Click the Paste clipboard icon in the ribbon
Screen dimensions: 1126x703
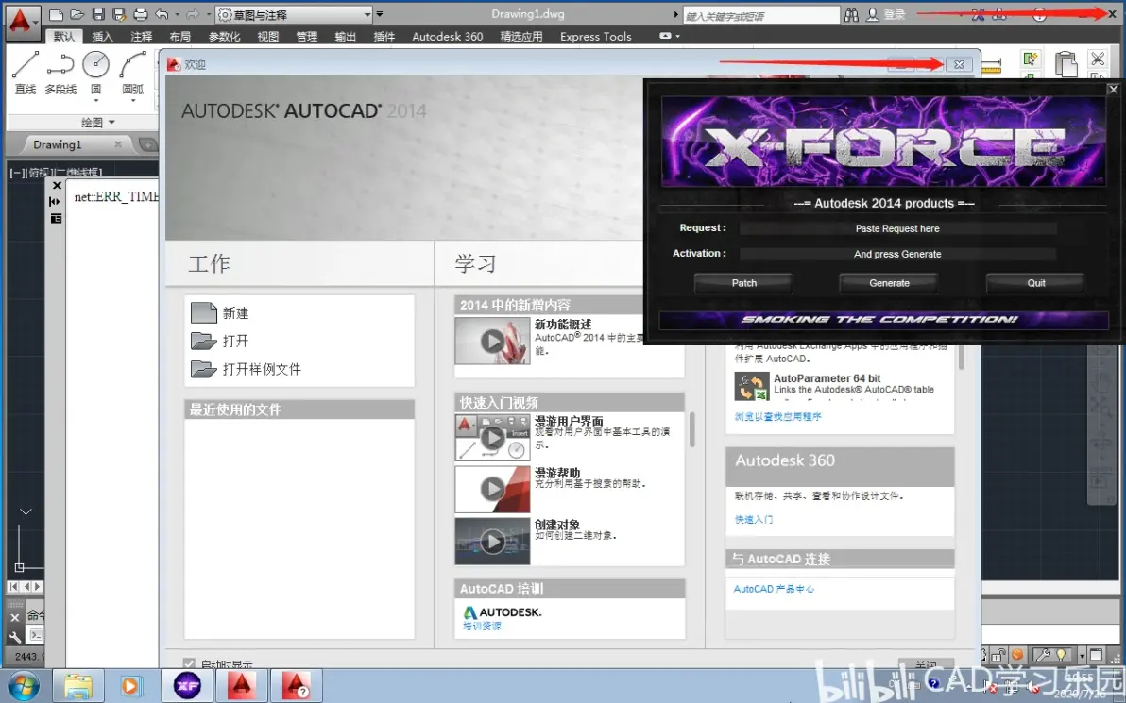1066,63
